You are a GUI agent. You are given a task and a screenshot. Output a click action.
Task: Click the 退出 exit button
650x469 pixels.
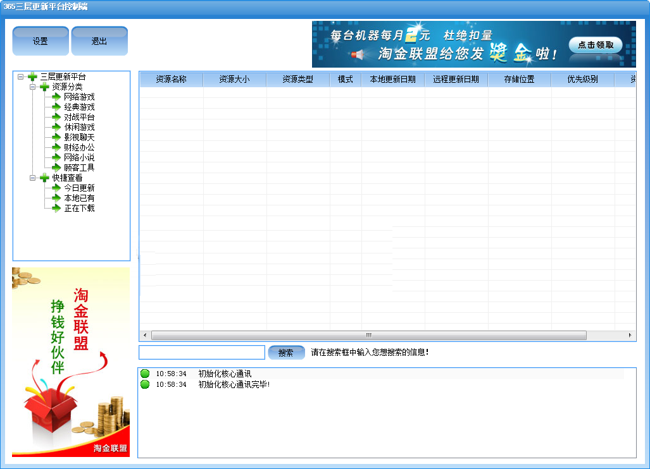(99, 41)
